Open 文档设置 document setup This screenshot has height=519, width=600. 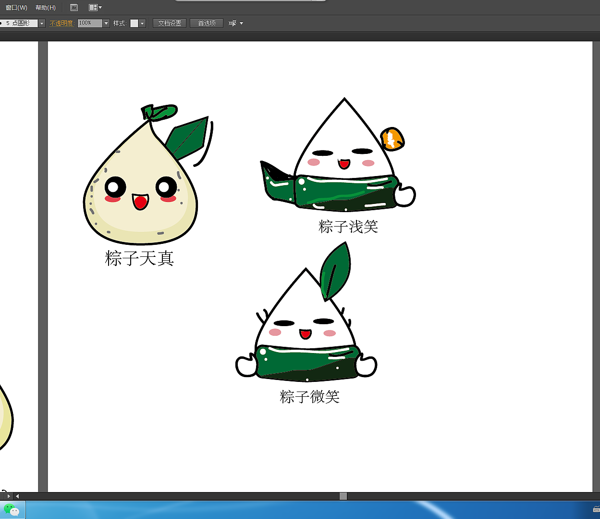170,23
